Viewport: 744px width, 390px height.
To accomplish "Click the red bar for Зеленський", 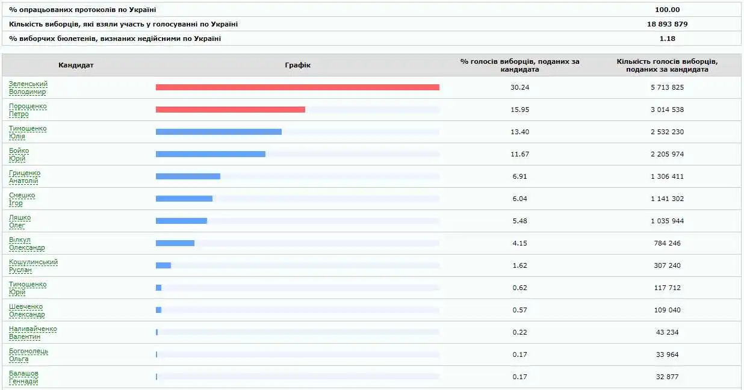I will click(297, 87).
